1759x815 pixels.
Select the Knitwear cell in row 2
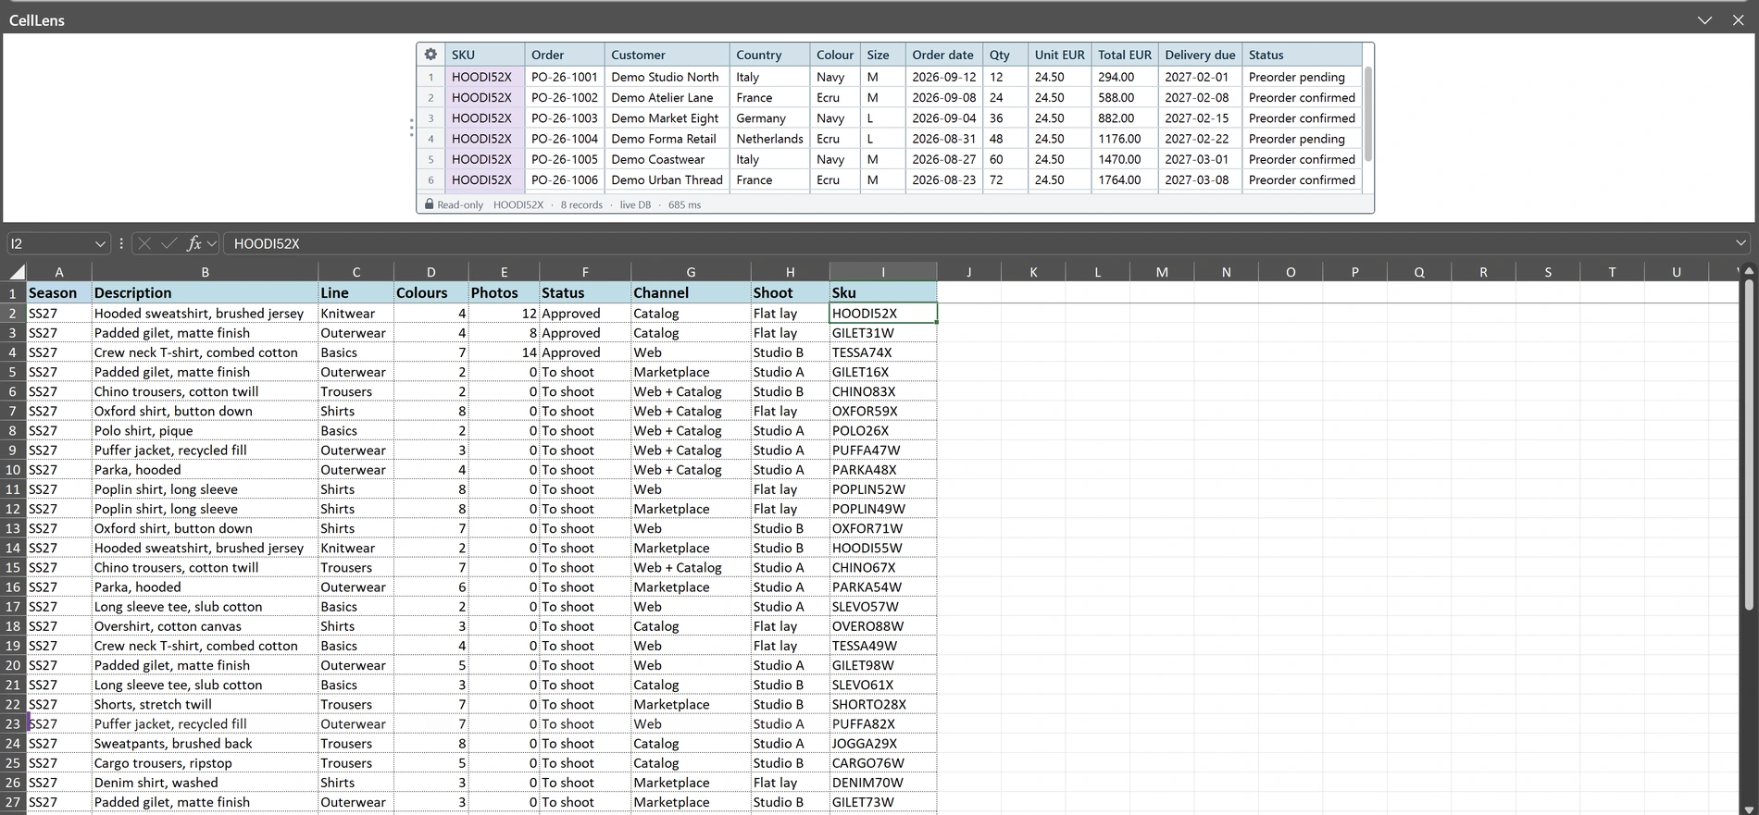pos(356,314)
